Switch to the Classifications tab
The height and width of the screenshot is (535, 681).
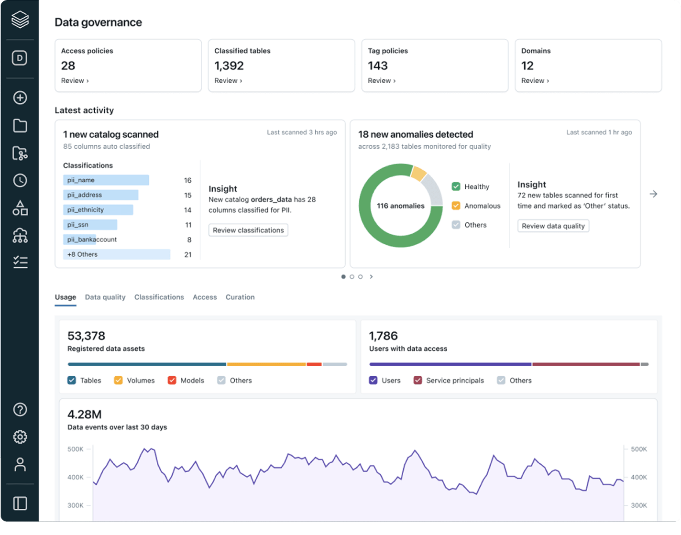(x=159, y=297)
